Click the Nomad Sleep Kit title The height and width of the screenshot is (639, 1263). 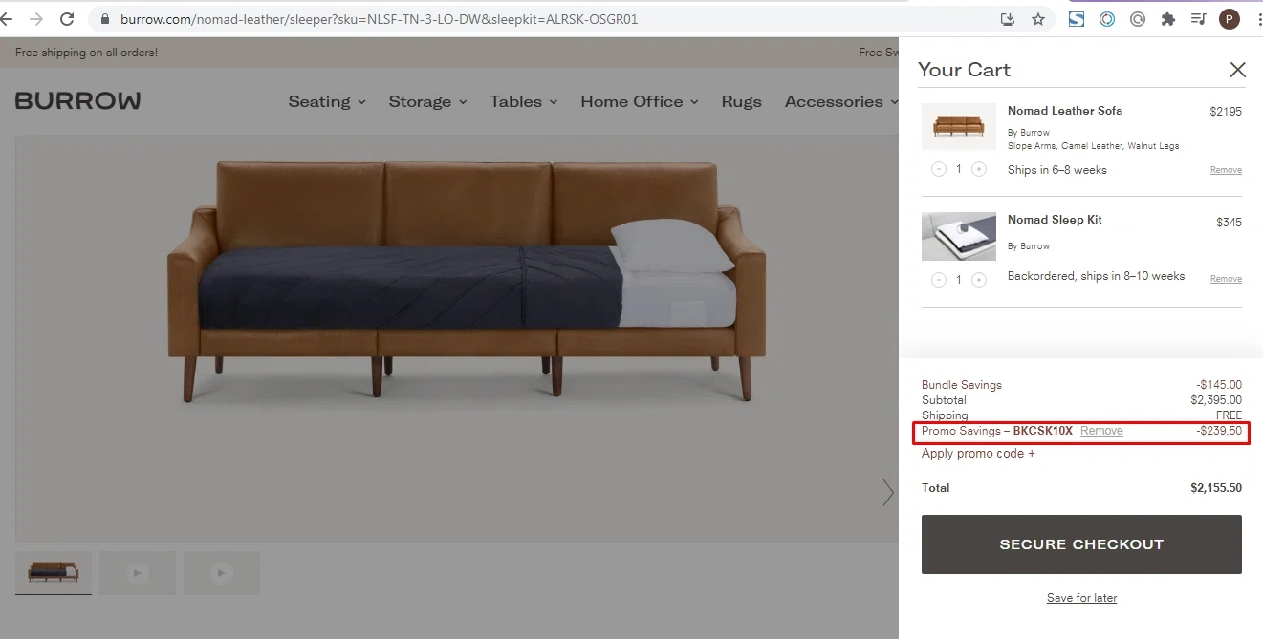point(1055,220)
